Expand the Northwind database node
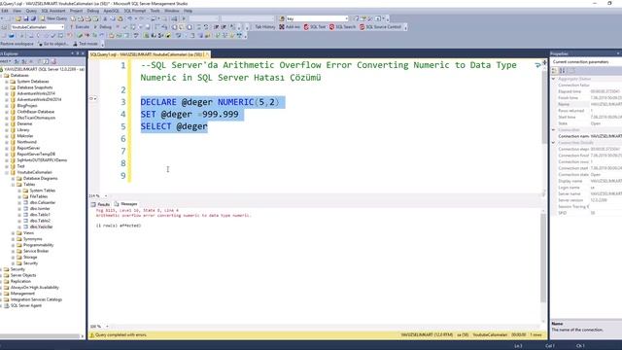The image size is (622, 350). tap(7, 142)
